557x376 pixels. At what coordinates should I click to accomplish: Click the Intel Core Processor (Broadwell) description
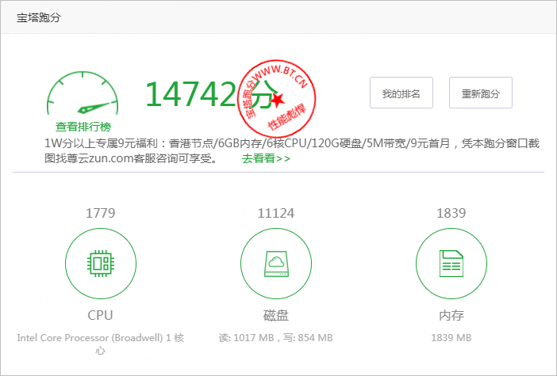pos(100,344)
